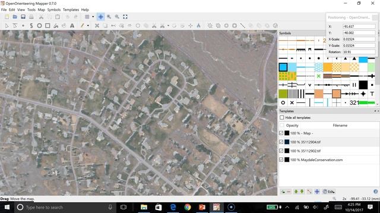Open the Help menu
The image size is (380, 213).
tap(85, 9)
